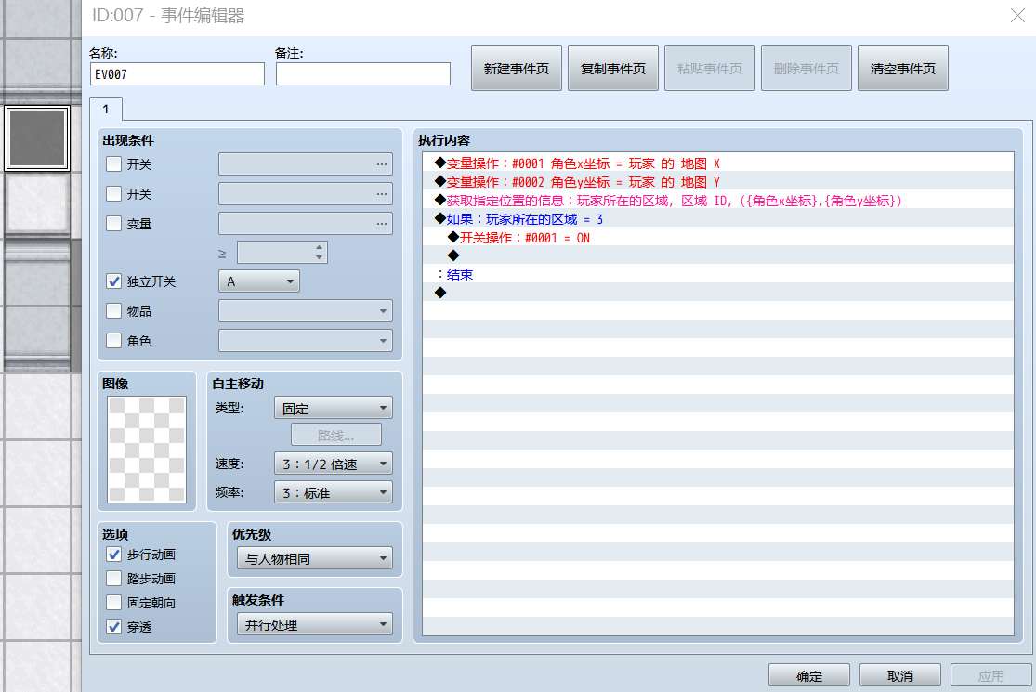1036x692 pixels.
Task: Open the 优先级 dropdown showing 与人物相同
Action: (314, 558)
